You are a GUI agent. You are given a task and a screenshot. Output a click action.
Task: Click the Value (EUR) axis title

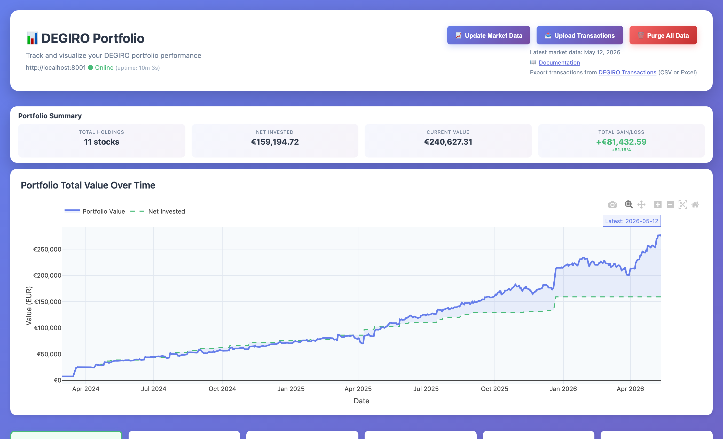pyautogui.click(x=28, y=306)
